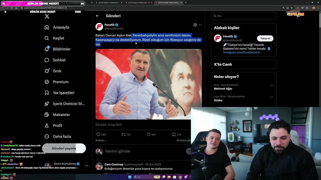Image resolution: width=321 pixels, height=180 pixels.
Task: Click the Grok sidebar icon
Action: click(47, 71)
